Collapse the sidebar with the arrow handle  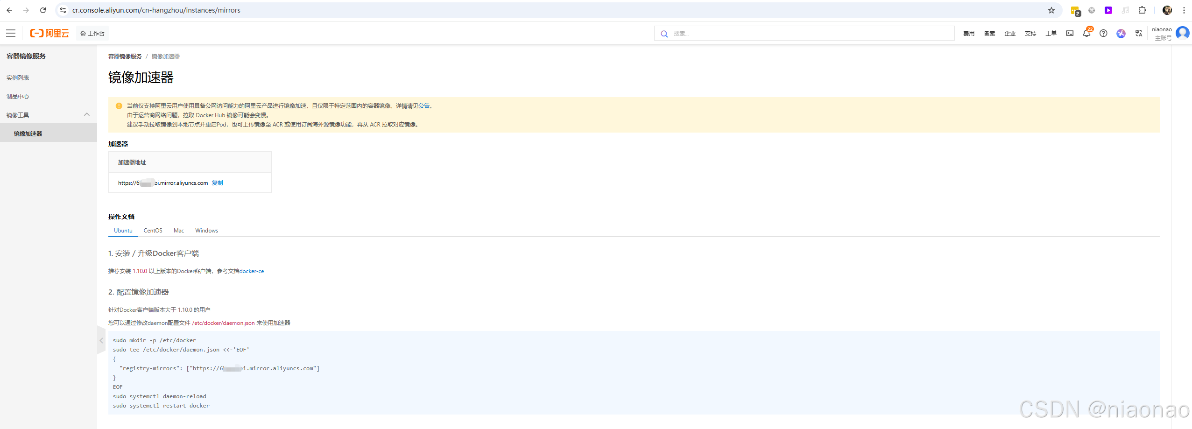pos(101,340)
